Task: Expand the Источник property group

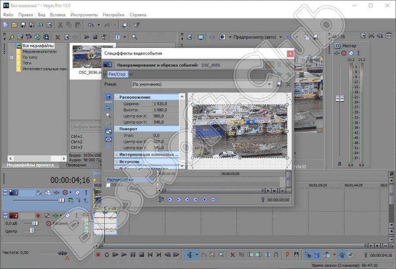Action: pos(117,161)
